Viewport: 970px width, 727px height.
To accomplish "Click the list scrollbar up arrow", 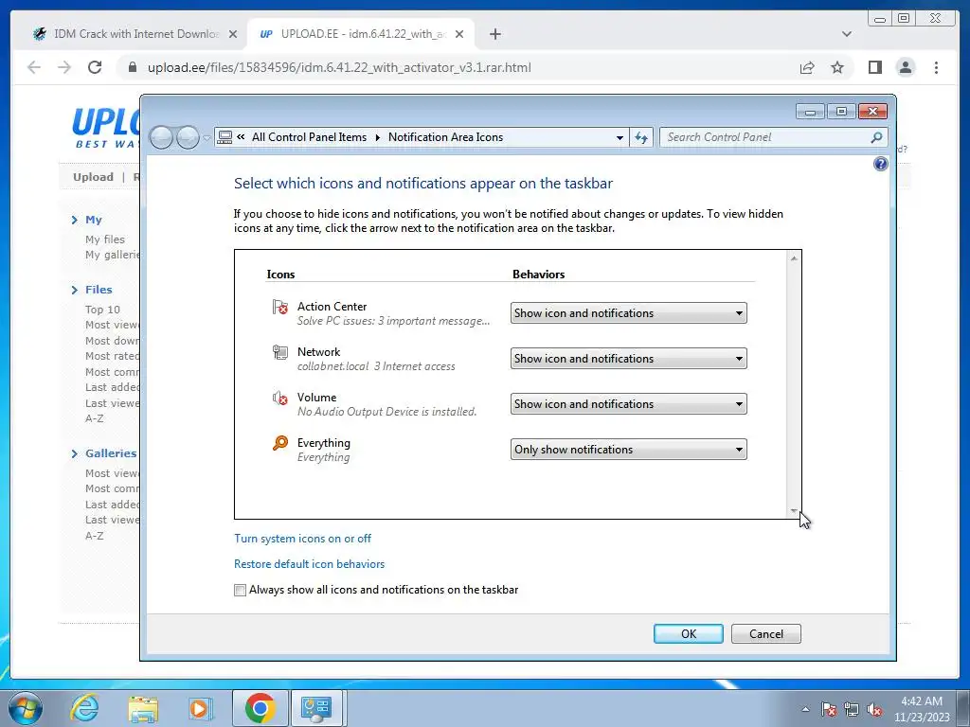I will coord(794,258).
